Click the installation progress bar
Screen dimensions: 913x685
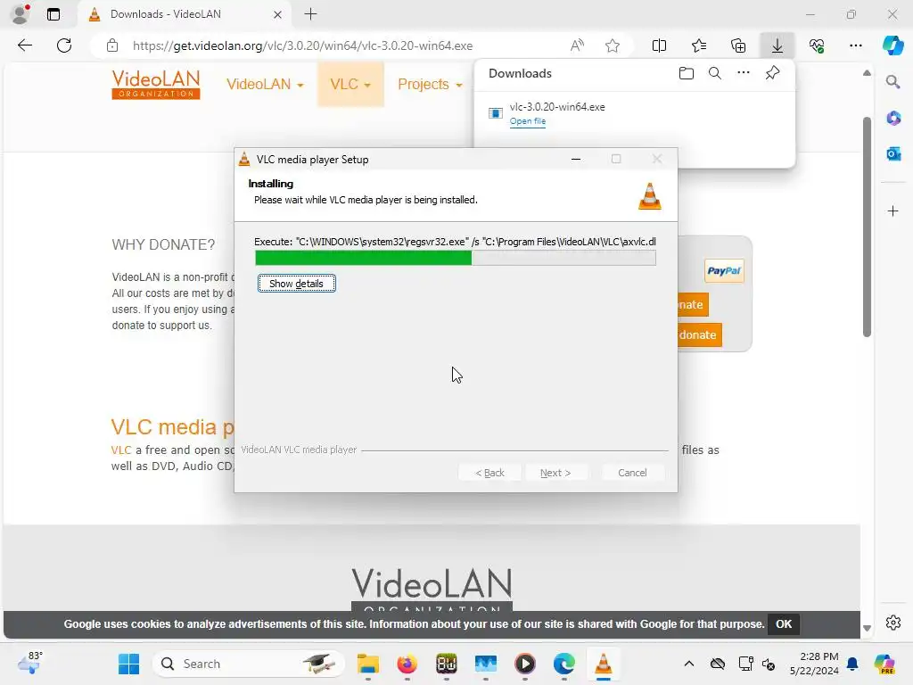(x=456, y=258)
